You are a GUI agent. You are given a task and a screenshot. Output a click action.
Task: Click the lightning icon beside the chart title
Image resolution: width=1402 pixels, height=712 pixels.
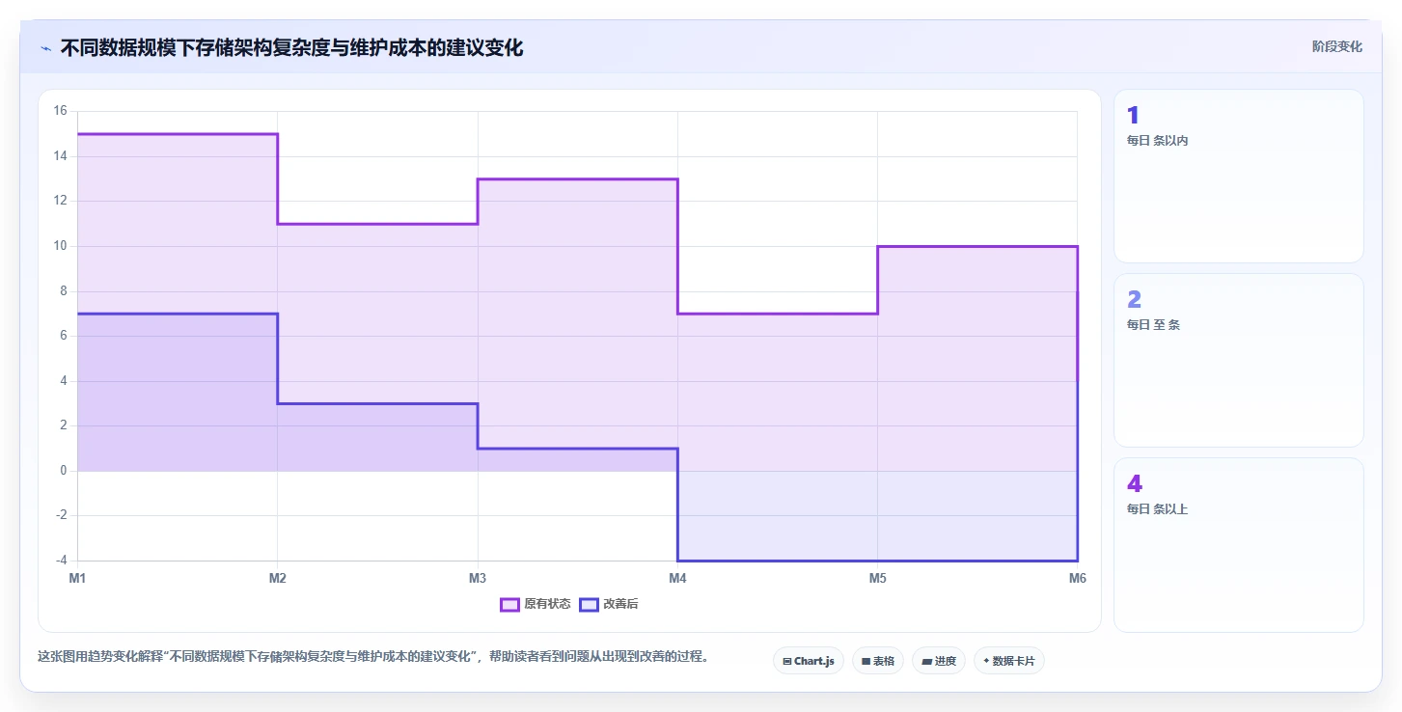pyautogui.click(x=45, y=48)
